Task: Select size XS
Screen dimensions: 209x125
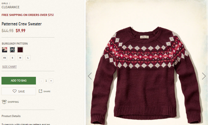Action: 4,58
